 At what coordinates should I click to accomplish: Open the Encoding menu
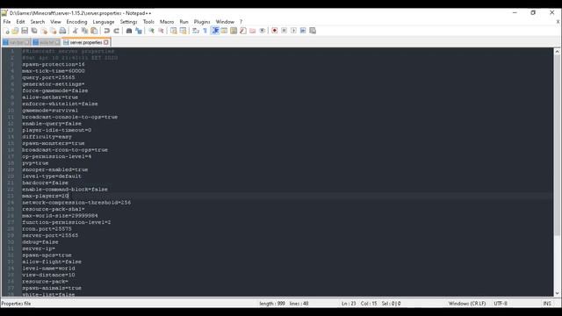(x=76, y=22)
